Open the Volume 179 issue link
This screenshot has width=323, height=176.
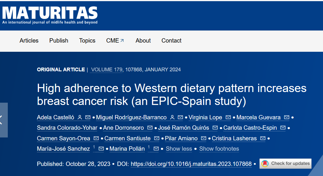[x=106, y=70]
